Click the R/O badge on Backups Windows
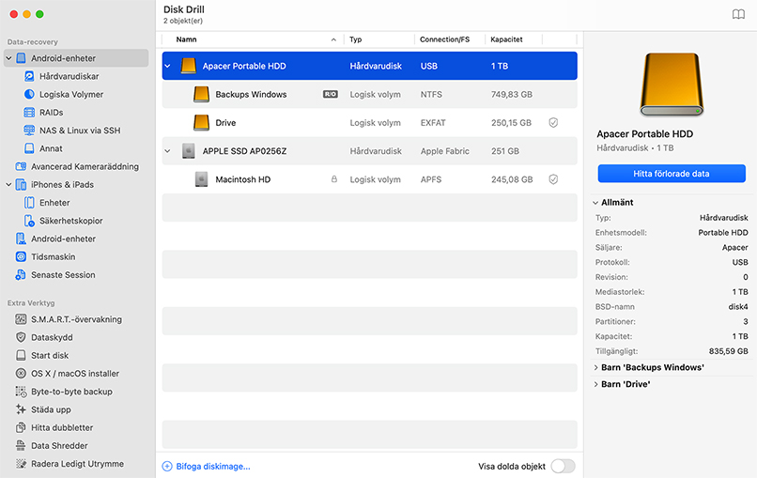The image size is (757, 478). pyautogui.click(x=331, y=94)
